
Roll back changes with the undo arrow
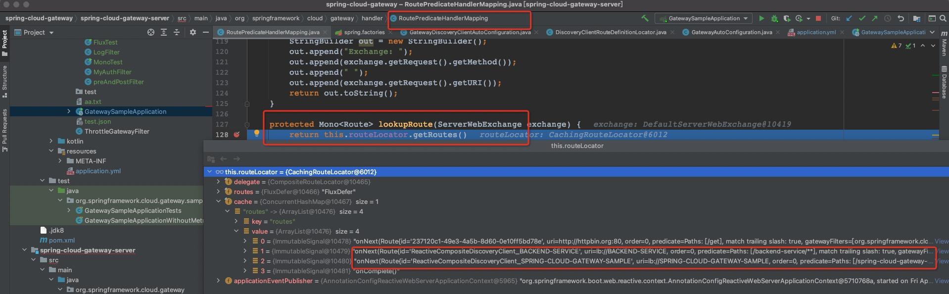pyautogui.click(x=901, y=18)
